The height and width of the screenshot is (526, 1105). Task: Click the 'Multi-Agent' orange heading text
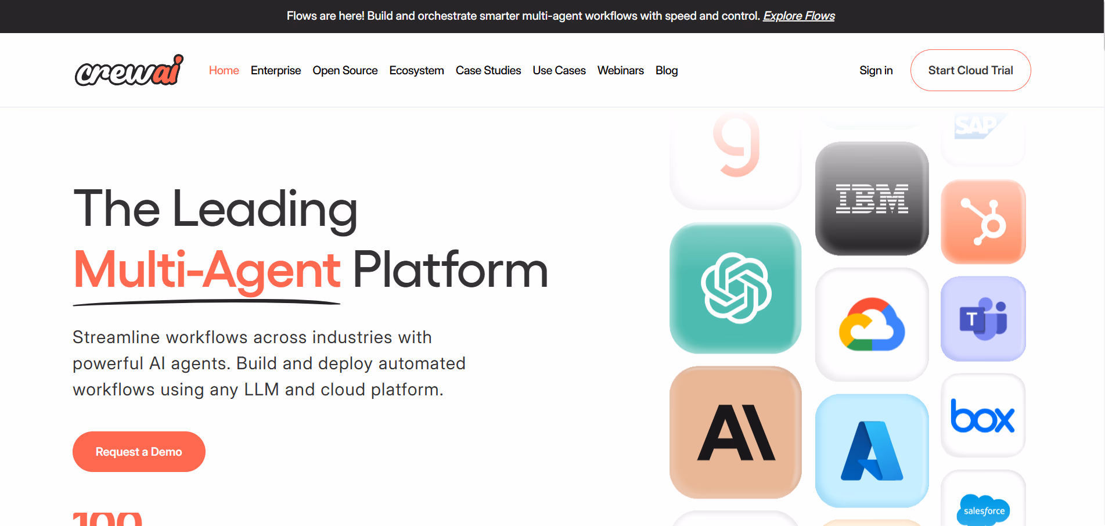click(207, 271)
